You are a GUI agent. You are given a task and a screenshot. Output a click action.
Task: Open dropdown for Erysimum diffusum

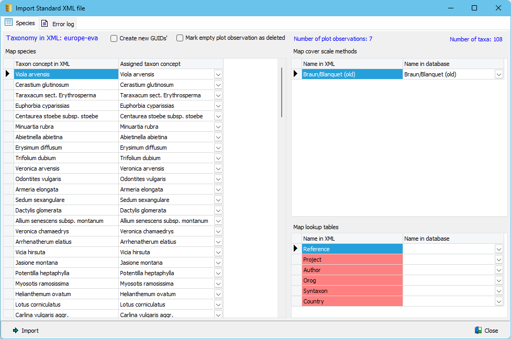click(x=218, y=148)
